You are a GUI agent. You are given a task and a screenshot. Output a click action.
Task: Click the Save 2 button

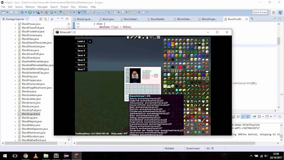pos(81,46)
